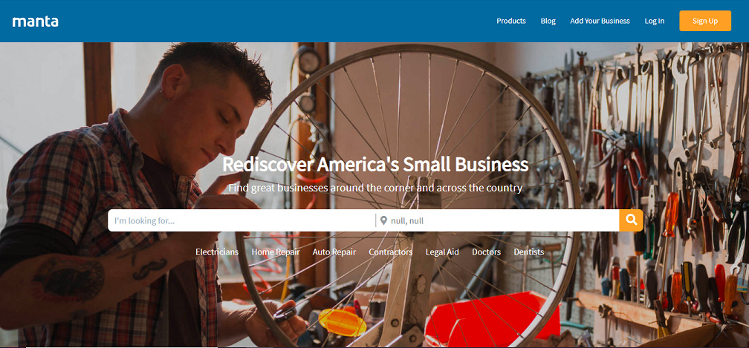Screen dimensions: 749x348
Task: Focus the "I'm looking for..." search field
Action: (241, 220)
